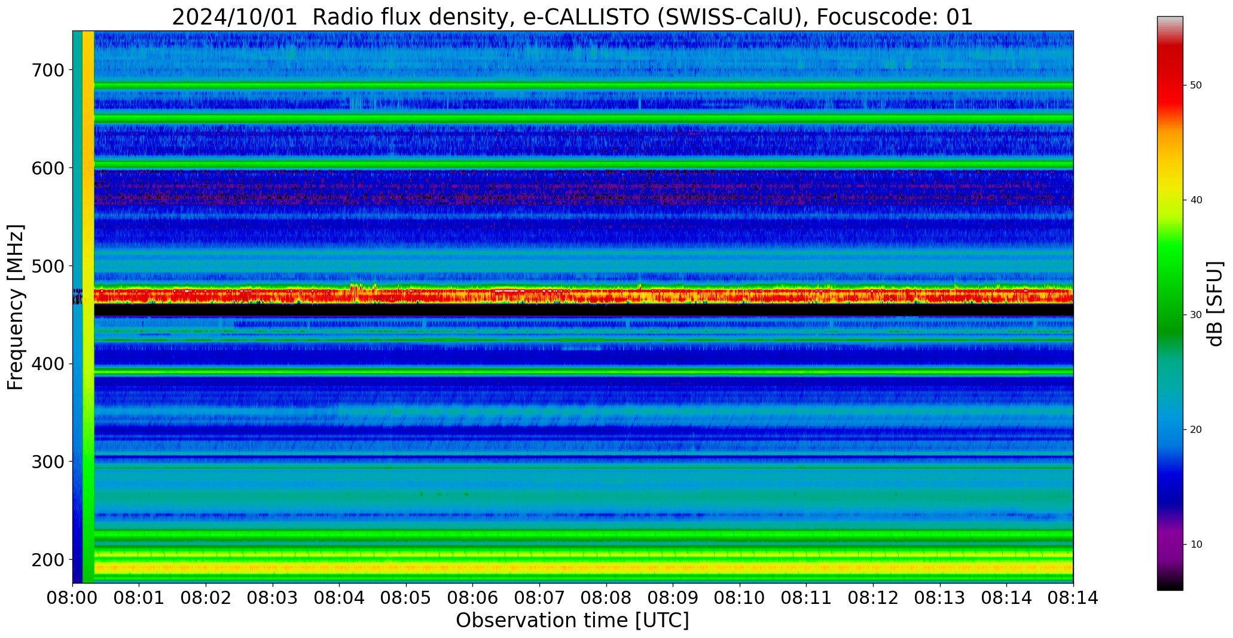Click the 08:07 time tick label
Viewport: 1233px width, 638px height.
(540, 599)
